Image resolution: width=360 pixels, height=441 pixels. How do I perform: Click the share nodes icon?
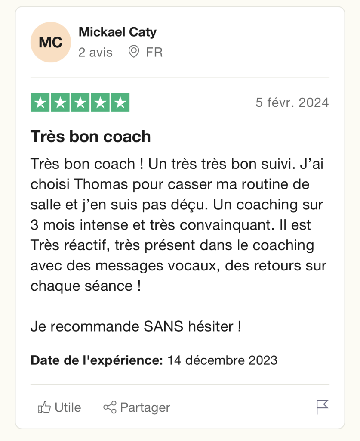tap(110, 407)
